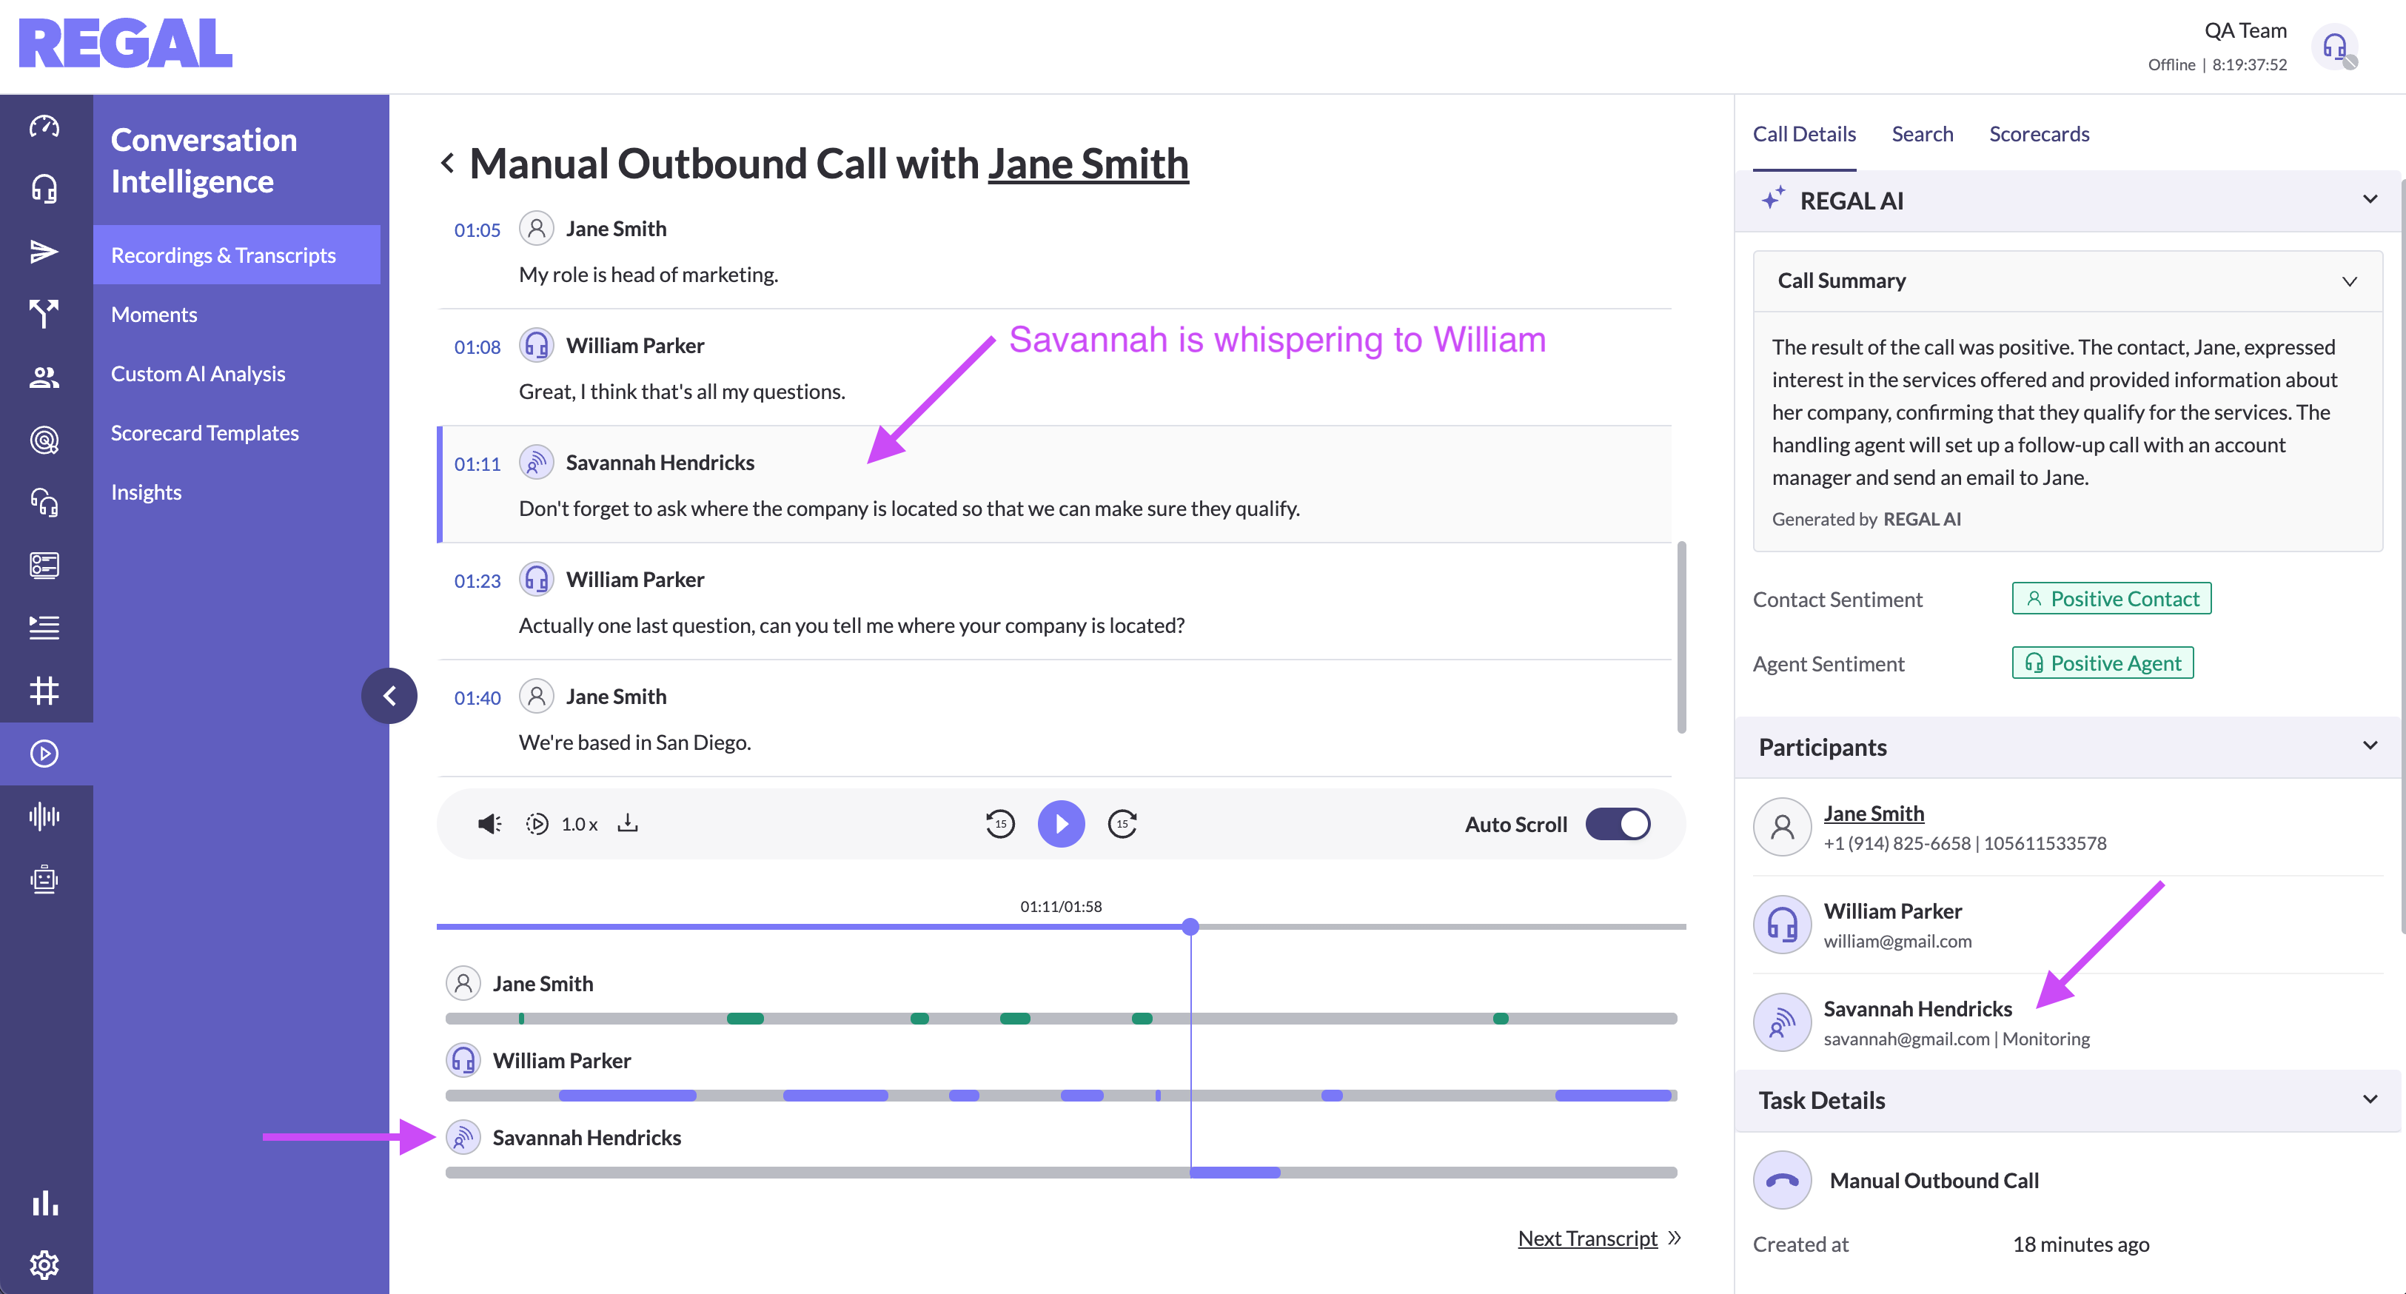The height and width of the screenshot is (1294, 2406).
Task: Jump to timestamp 01:23
Action: [477, 580]
